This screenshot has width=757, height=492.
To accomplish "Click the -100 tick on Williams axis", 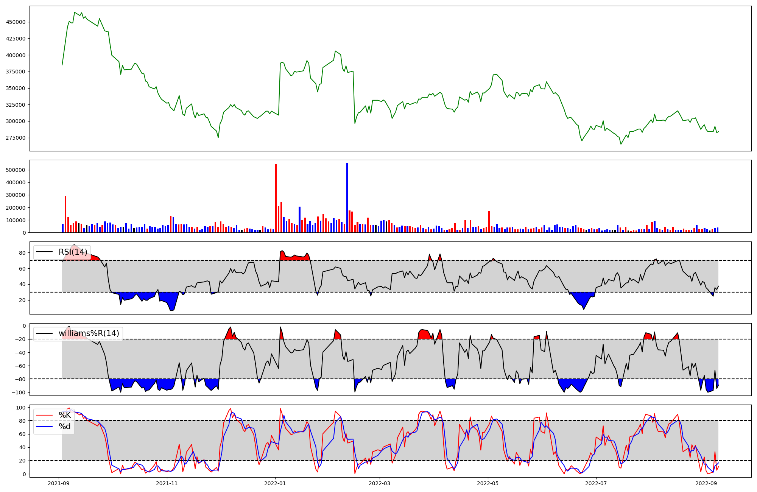I will [x=19, y=392].
